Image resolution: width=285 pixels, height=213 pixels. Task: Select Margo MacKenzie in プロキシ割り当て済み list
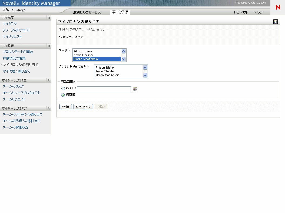coord(118,75)
